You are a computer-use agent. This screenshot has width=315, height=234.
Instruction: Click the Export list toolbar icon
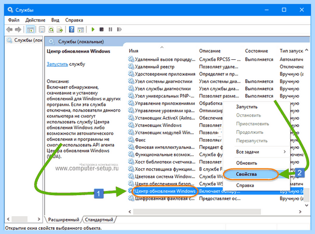tap(60, 29)
